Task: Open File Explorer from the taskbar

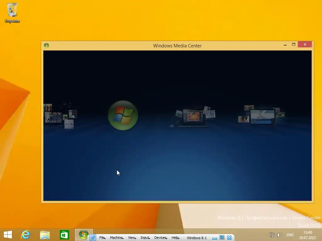Action: (x=45, y=235)
